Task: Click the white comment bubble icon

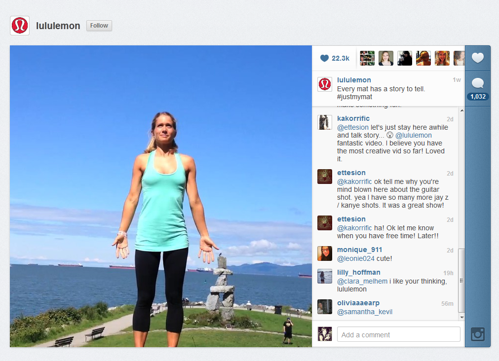Action: 477,83
